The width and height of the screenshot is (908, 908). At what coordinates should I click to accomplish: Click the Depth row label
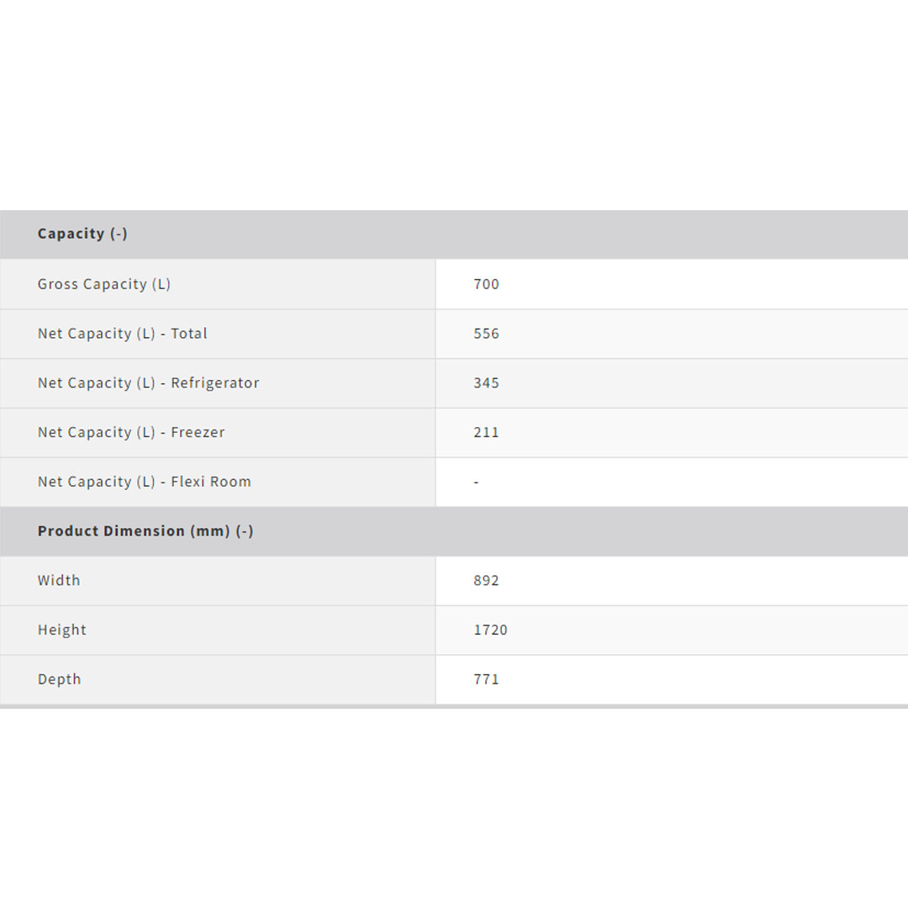pos(60,679)
